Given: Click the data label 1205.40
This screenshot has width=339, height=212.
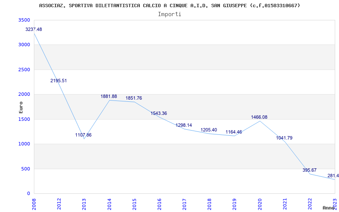Looking at the screenshot, I should tap(209, 130).
